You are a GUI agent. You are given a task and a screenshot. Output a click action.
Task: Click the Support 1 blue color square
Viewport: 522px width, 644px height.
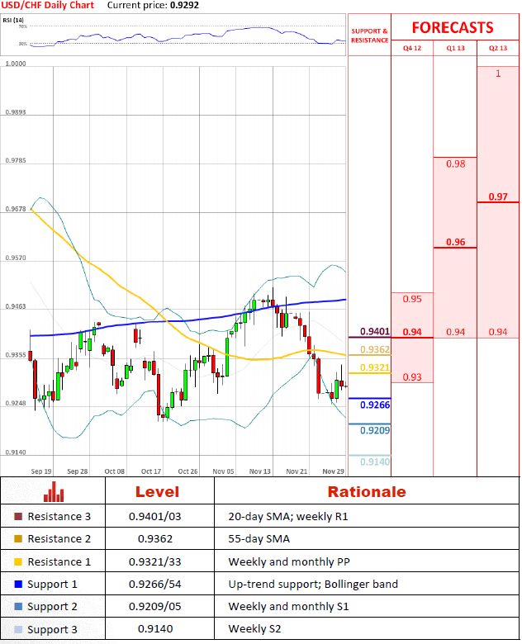click(18, 584)
